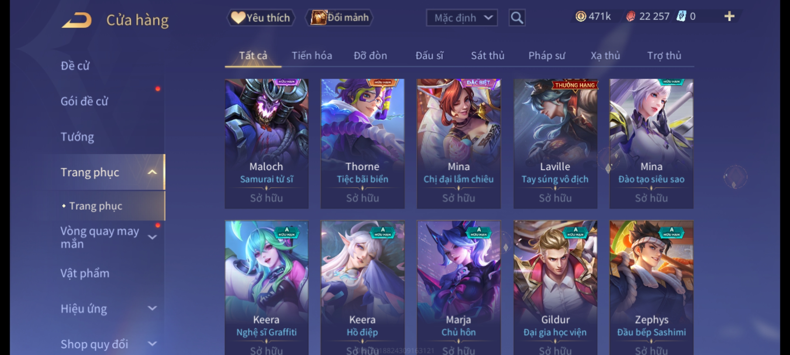Switch to the Sát thủ tab
The width and height of the screenshot is (790, 355).
pyautogui.click(x=487, y=56)
